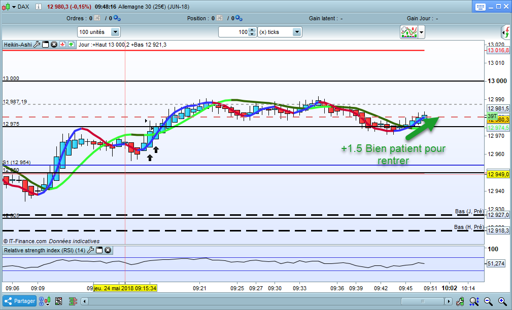Image resolution: width=512 pixels, height=310 pixels.
Task: Open the order list icon
Action: pyautogui.click(x=59, y=301)
